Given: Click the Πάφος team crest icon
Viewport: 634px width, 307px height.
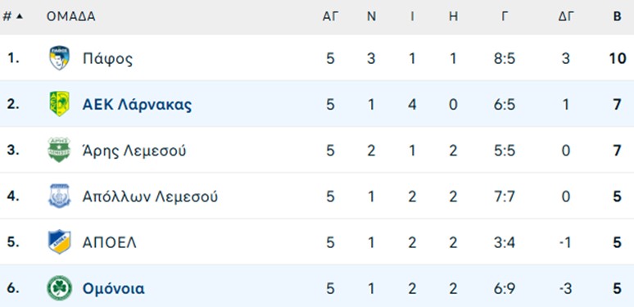Looking at the screenshot, I should pyautogui.click(x=59, y=58).
